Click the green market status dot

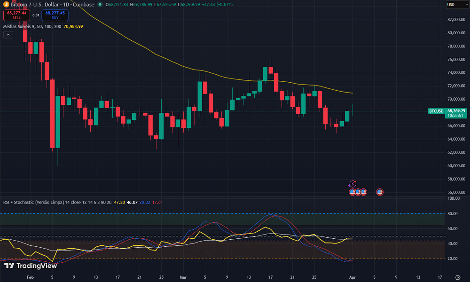tap(101, 5)
